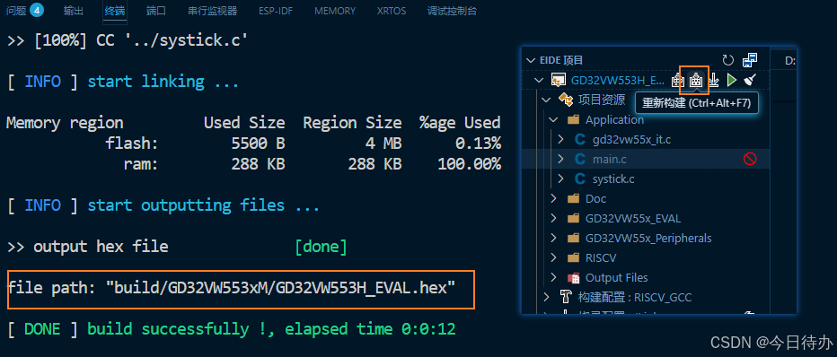Viewport: 837px width, 357px height.
Task: Click the red excluded icon on the main.c row
Action: 750,159
